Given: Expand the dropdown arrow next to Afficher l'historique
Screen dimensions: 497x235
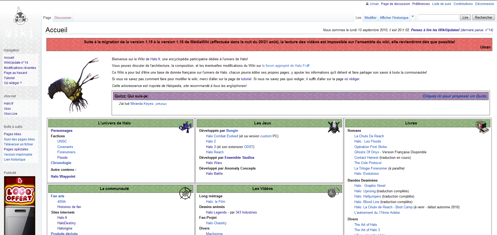Looking at the screenshot, I should pyautogui.click(x=413, y=17).
